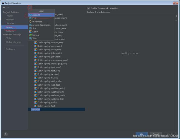Image resolution: width=180 pixels, height=139 pixels.
Task: Choose Spring from the Add menu
Action: [41, 35]
